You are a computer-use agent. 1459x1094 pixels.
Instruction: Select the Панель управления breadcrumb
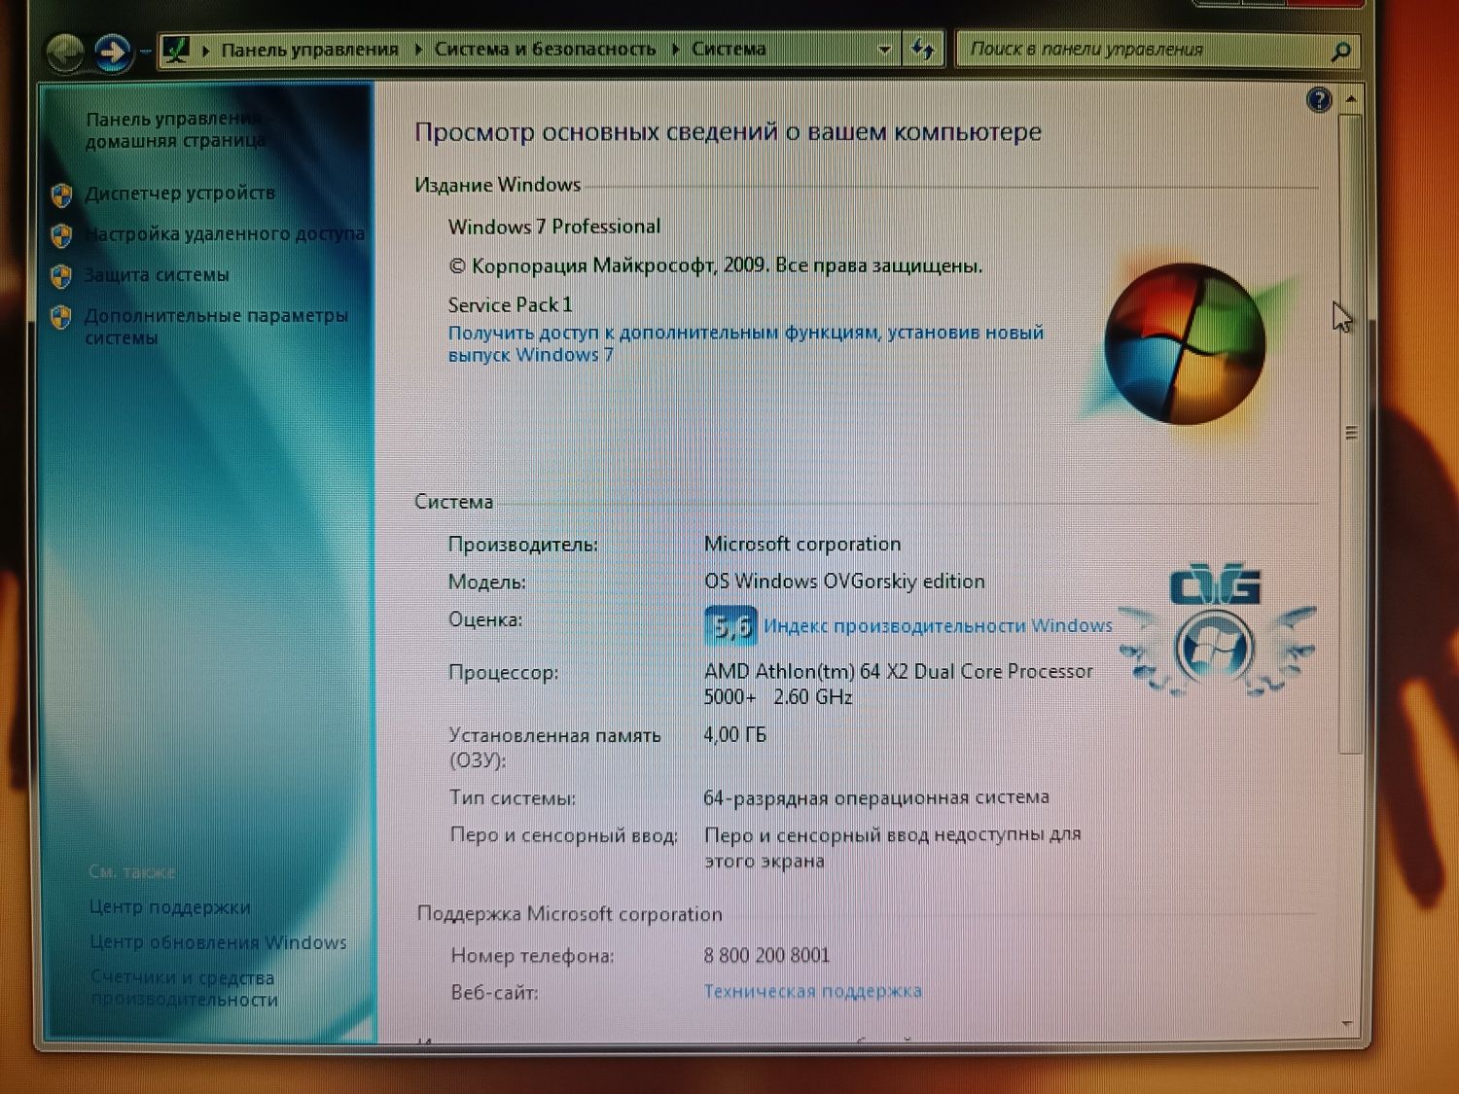tap(309, 50)
